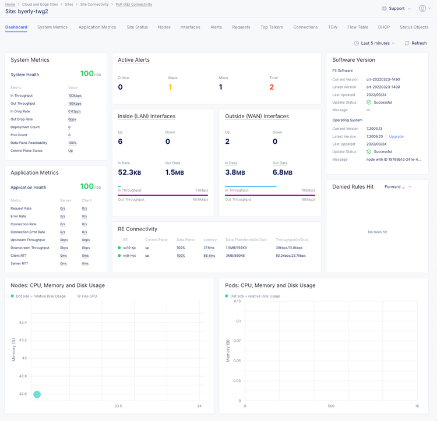Image resolution: width=437 pixels, height=421 pixels.
Task: Click Operating System update status green checkmark
Action: click(369, 151)
